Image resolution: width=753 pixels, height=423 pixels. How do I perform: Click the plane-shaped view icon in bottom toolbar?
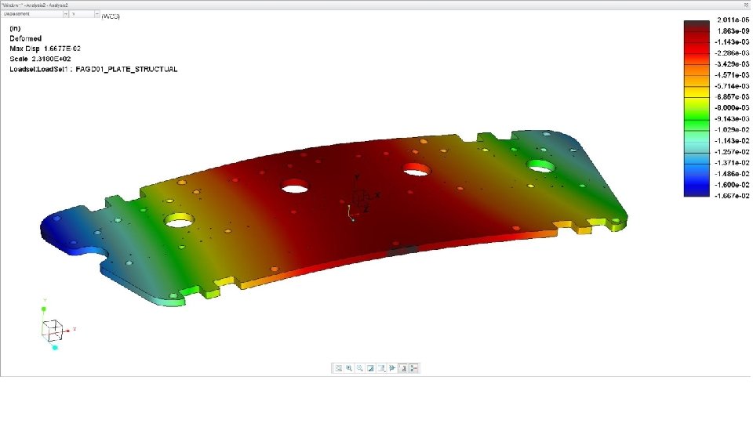pos(392,368)
